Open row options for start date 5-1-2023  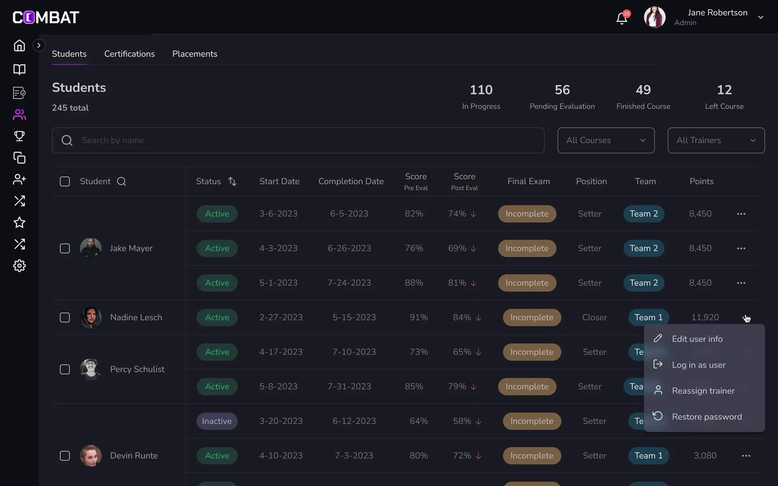[x=741, y=283]
